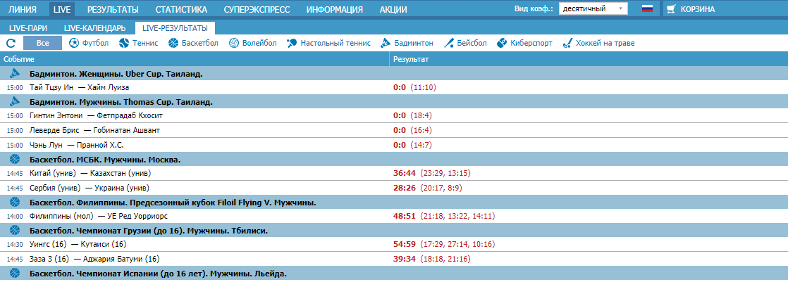
Task: Click the Настольный теннис filter label
Action: pos(335,43)
